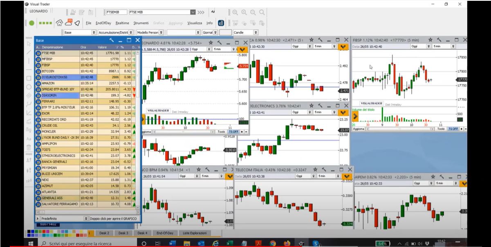Screen dimensions: 491x247
Task: Open the home icon in toolbar
Action: point(59,23)
